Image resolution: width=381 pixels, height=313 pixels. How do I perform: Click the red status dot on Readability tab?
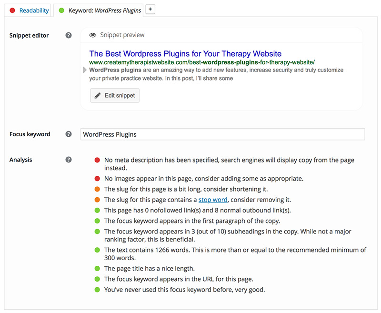[12, 10]
